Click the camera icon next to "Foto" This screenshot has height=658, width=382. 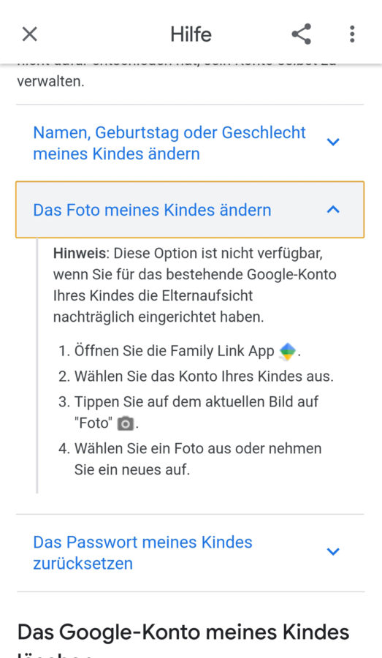[125, 423]
